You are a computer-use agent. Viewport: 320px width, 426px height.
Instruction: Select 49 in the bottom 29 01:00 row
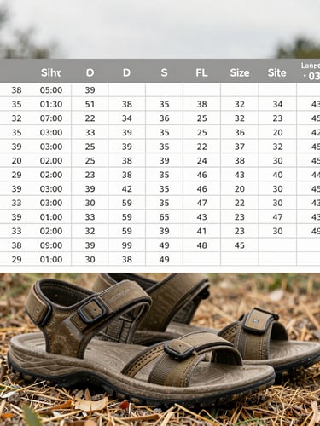tap(164, 259)
